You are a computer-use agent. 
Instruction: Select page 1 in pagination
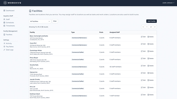(147, 27)
